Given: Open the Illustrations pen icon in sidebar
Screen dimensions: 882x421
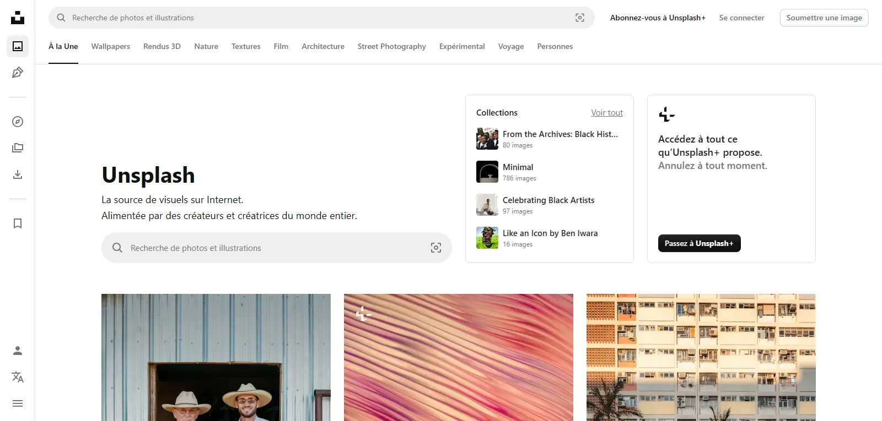Looking at the screenshot, I should click(18, 73).
